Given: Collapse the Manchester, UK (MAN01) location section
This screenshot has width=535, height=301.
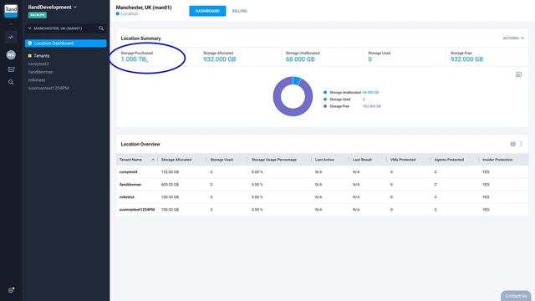Looking at the screenshot, I should tap(30, 28).
